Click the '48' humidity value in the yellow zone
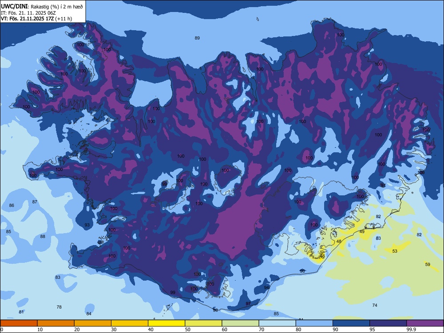444x333 pixels. click(339, 242)
